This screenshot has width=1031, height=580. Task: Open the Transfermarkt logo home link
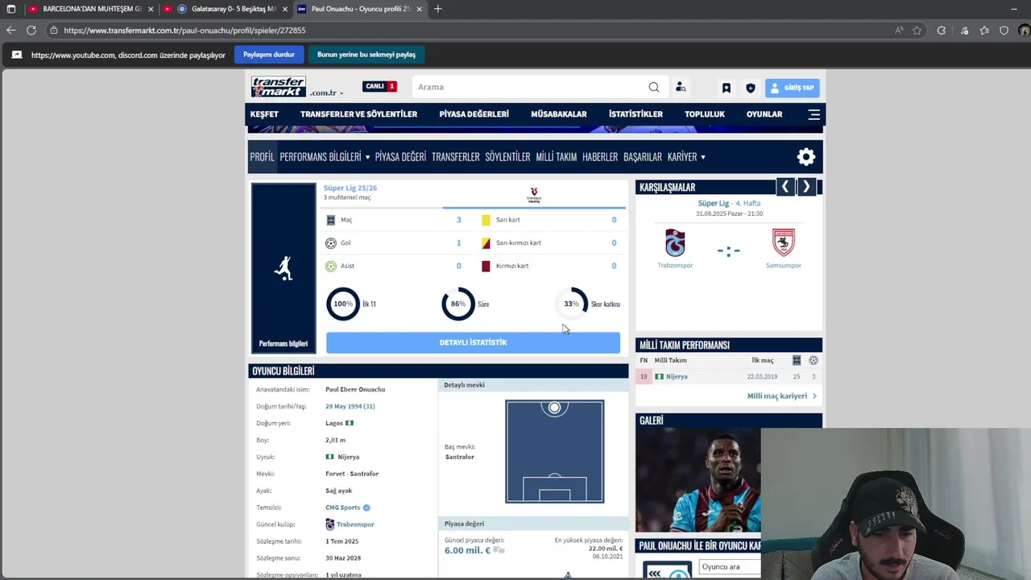click(x=278, y=87)
